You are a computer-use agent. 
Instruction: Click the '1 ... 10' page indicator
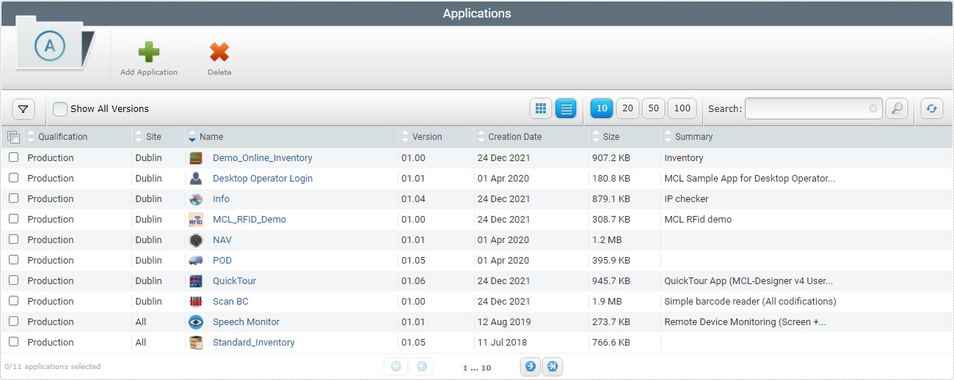click(x=477, y=368)
